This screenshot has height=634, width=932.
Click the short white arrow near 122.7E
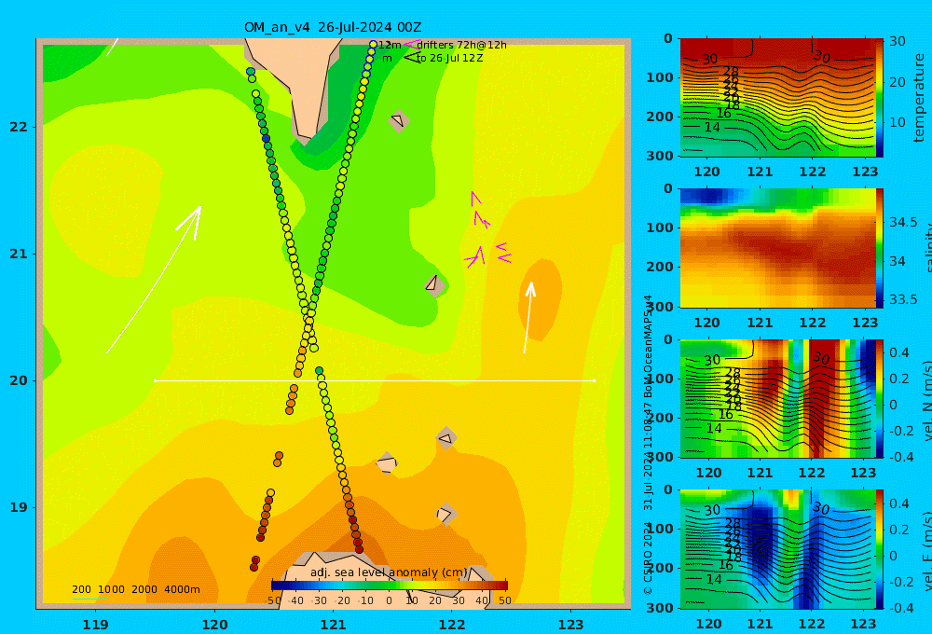click(x=528, y=318)
